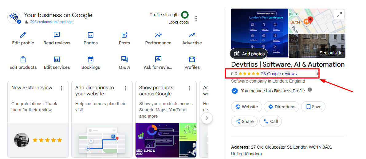Screen dimensions: 366x159
Task: Open three-dot menu beside Google reviews
Action: click(317, 74)
